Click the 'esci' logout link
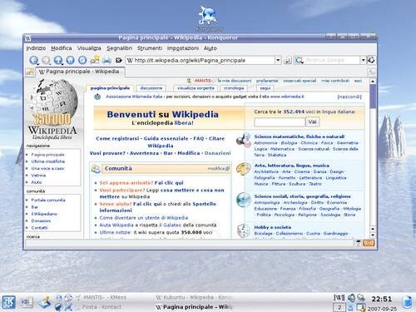 pyautogui.click(x=358, y=81)
